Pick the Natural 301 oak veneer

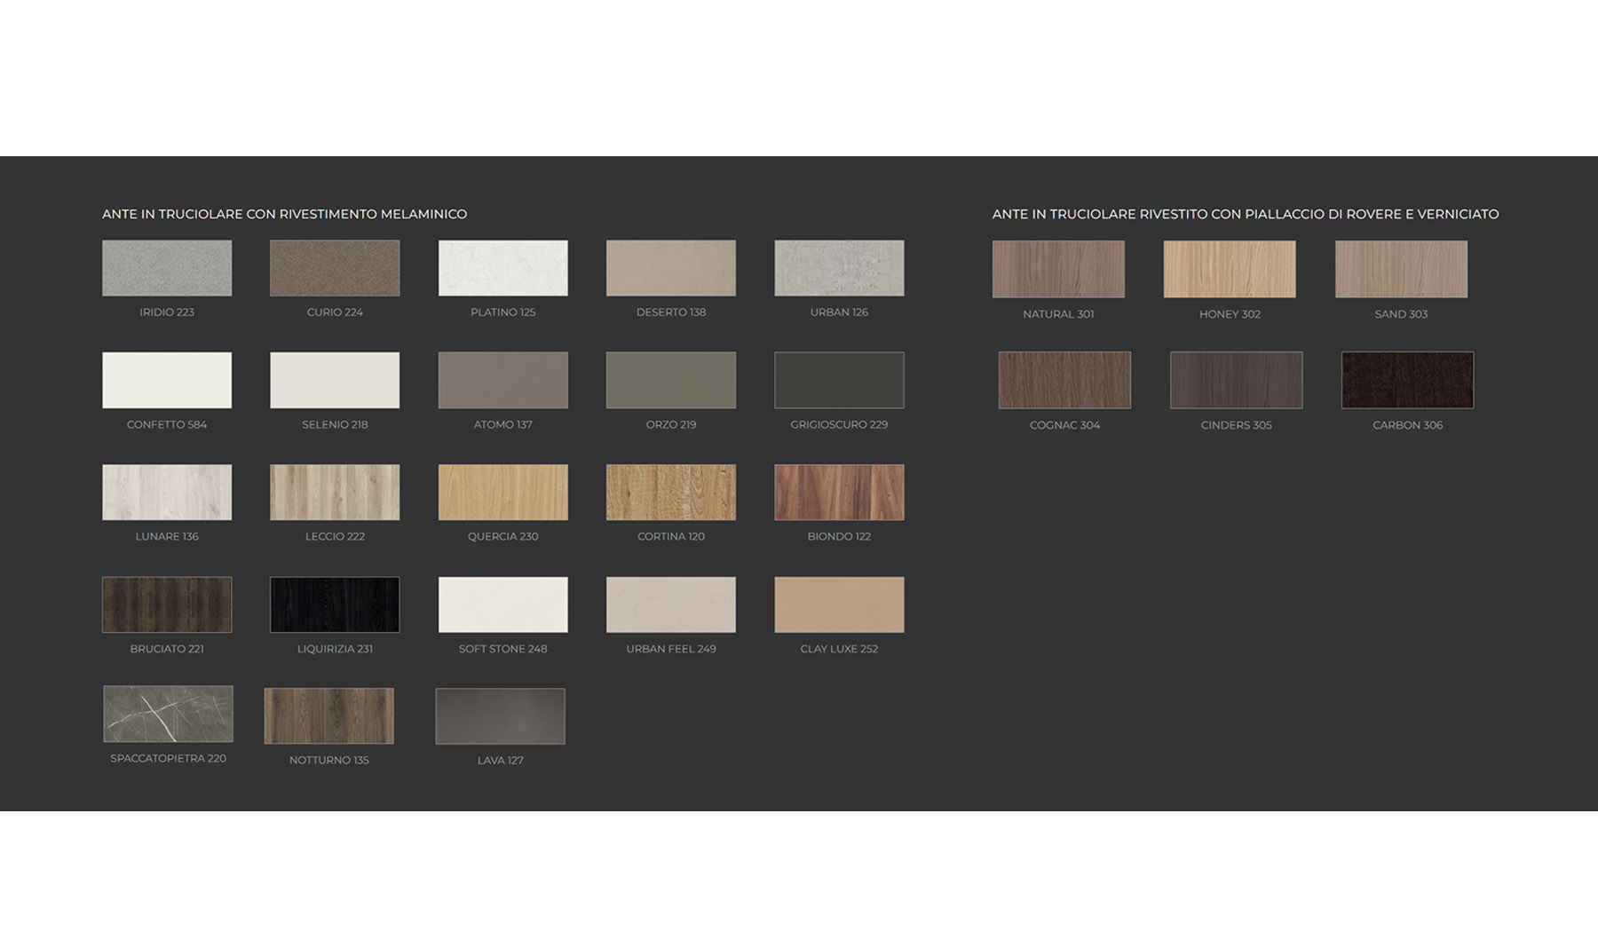pyautogui.click(x=1058, y=269)
